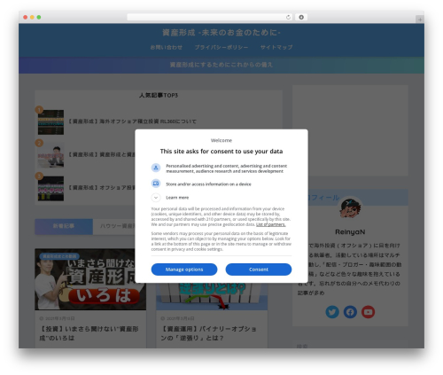Click the ReinyaN profile avatar
The image size is (443, 375).
[x=350, y=208]
